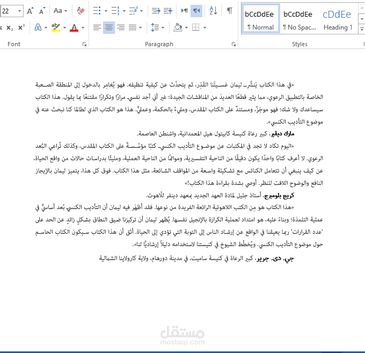
Task: Toggle Show/Hide paragraph marks
Action: pyautogui.click(x=230, y=11)
